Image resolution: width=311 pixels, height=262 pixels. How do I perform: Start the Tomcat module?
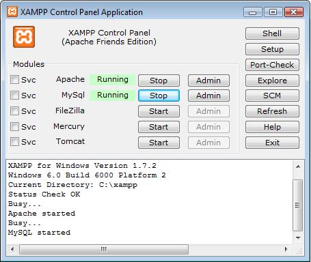159,143
